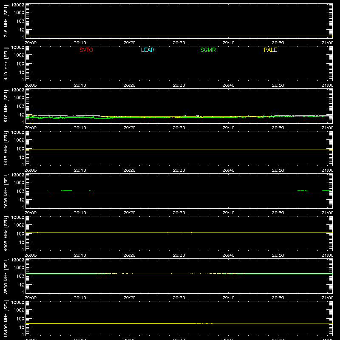Click the flux trace in the 15400 MHz panel
The image size is (340, 340).
coord(179,323)
